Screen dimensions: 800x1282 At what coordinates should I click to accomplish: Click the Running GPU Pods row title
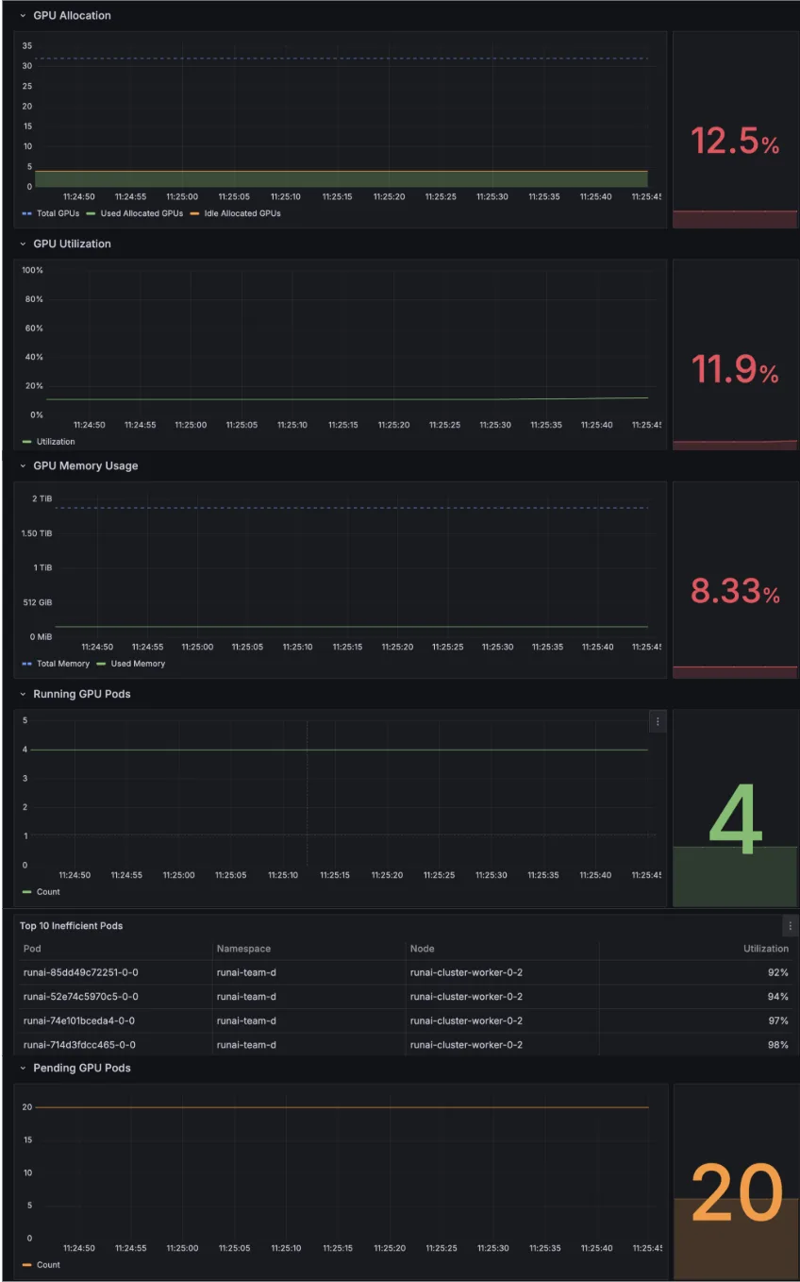(82, 694)
